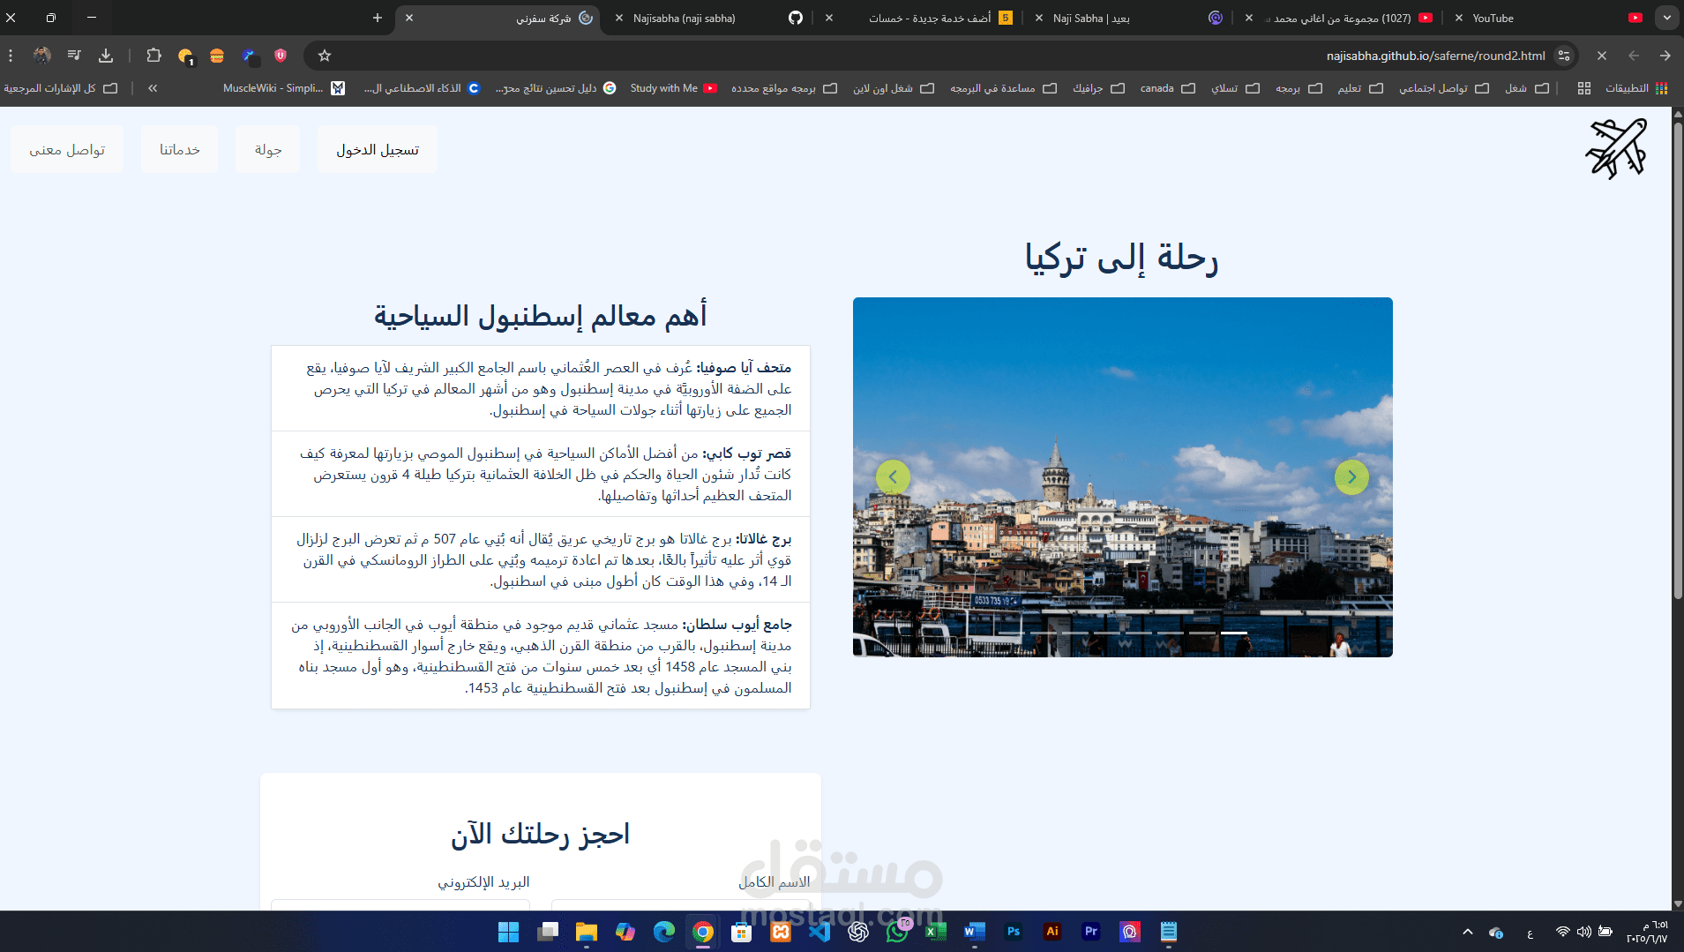1684x952 pixels.
Task: Launch Photoshop from the taskbar
Action: 1014,932
